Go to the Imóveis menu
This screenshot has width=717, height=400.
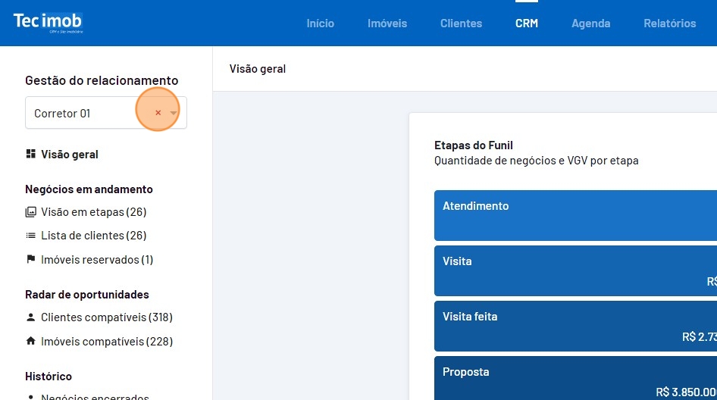(387, 23)
